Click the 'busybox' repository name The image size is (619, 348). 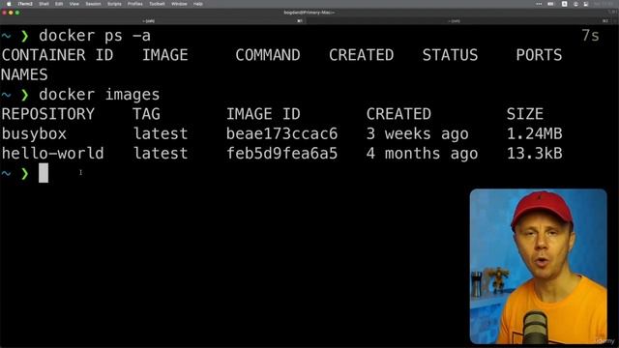[34, 134]
